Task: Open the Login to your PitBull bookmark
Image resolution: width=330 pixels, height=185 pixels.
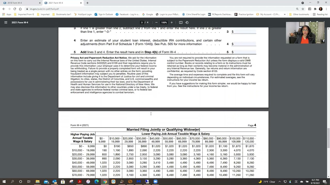Action: (x=168, y=14)
